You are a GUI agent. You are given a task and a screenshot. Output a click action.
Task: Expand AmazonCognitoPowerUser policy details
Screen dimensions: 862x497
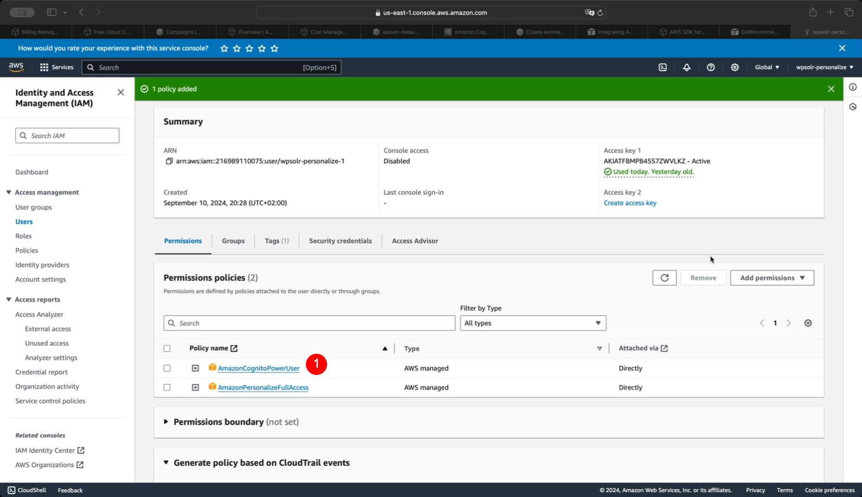195,368
